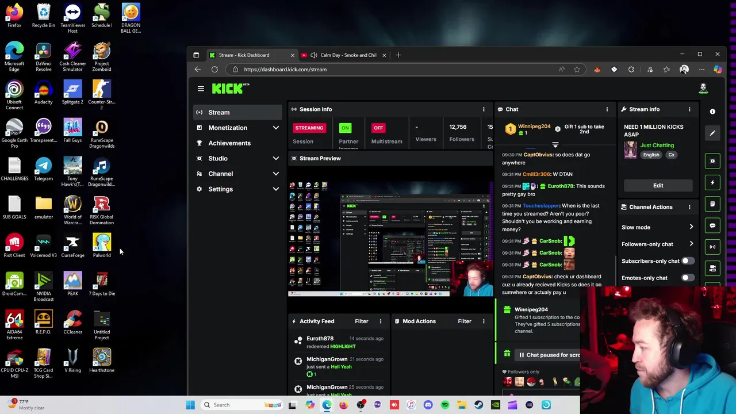Click the lightning bolt icon in right toolbar
Viewport: 736px width, 414px height.
click(x=712, y=182)
